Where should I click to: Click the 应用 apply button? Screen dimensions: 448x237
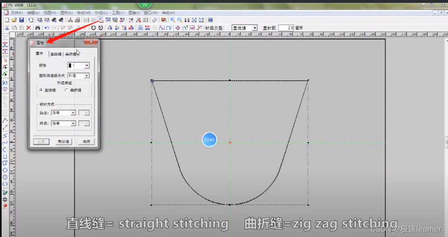point(41,141)
